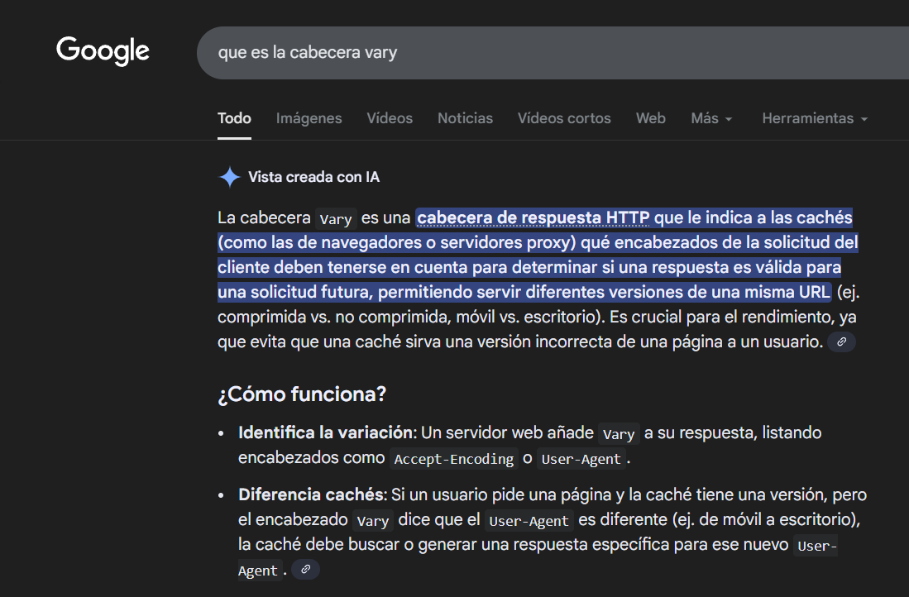Switch to the Imágenes tab
The width and height of the screenshot is (909, 597).
[309, 118]
